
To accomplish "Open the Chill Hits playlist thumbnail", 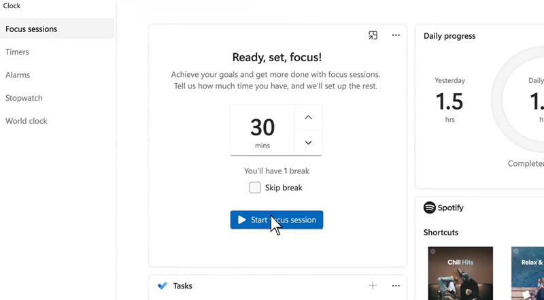I will pos(460,273).
